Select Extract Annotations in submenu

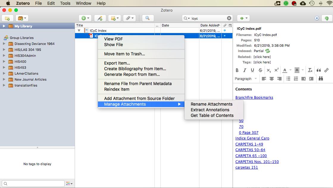(210, 110)
